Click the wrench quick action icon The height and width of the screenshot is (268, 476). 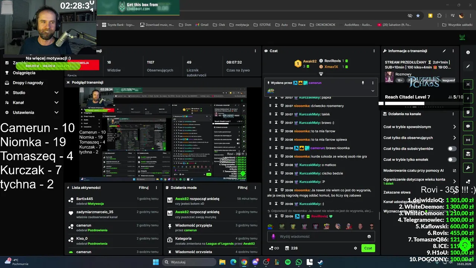point(468,168)
